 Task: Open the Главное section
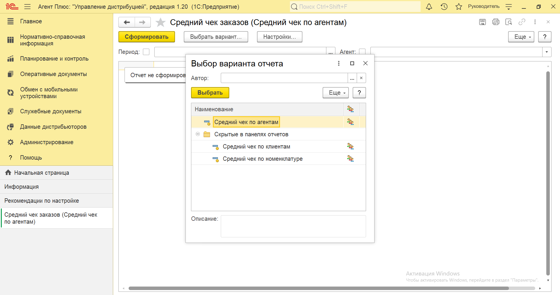(56, 21)
